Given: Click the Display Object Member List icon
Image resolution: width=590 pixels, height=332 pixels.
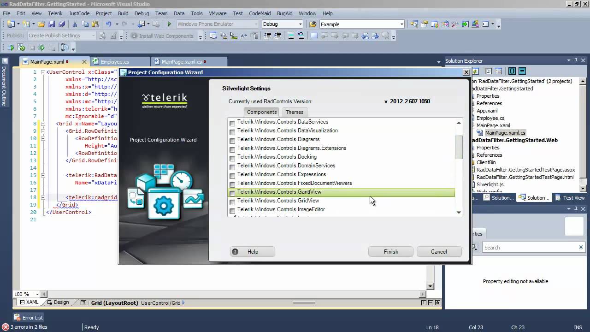Looking at the screenshot, I should tap(213, 36).
